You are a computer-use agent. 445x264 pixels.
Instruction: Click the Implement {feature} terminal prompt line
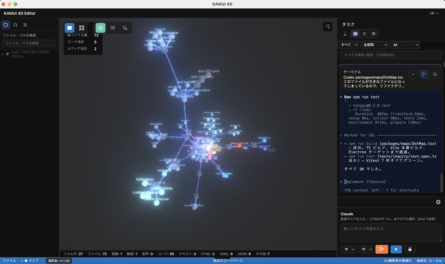coord(365,182)
